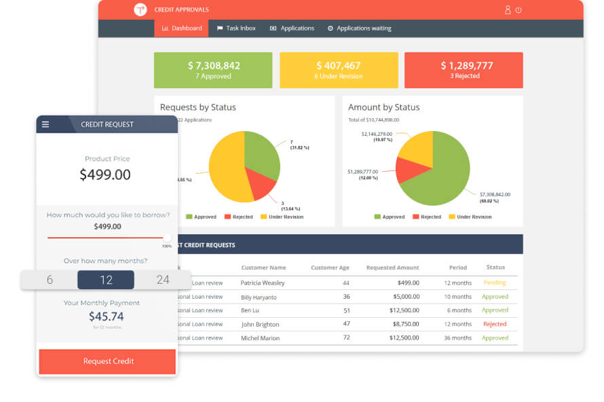
Task: Click the icon beside Applications waiting
Action: (331, 29)
